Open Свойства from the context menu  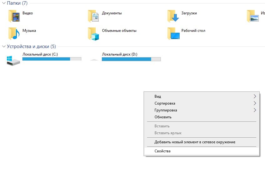[201, 151]
